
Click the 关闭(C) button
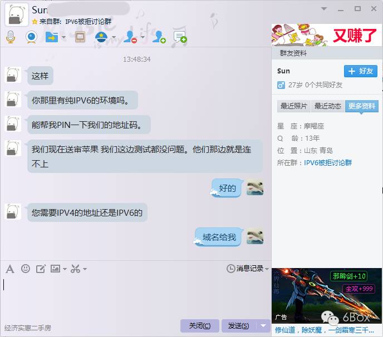coord(199,326)
